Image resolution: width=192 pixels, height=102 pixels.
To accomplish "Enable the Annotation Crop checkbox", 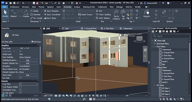I will [x=21, y=90].
